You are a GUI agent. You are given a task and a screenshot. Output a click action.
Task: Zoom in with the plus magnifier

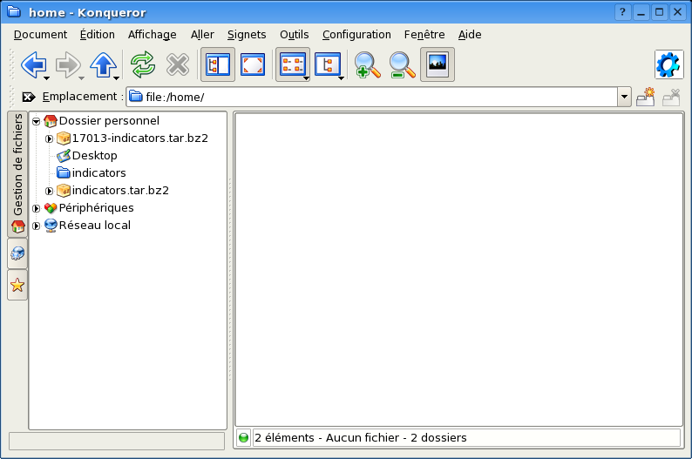367,64
